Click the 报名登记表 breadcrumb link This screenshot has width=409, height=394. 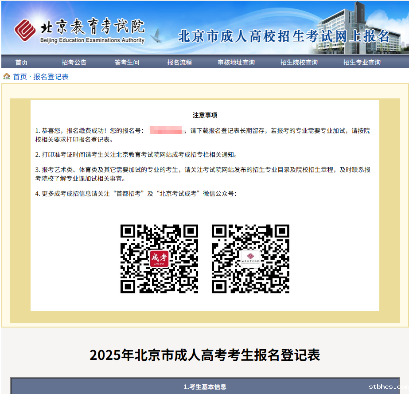tap(51, 77)
